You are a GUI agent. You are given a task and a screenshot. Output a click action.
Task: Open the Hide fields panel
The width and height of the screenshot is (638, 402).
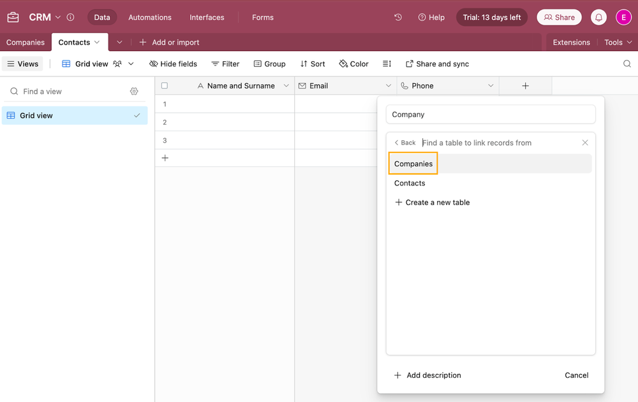173,64
